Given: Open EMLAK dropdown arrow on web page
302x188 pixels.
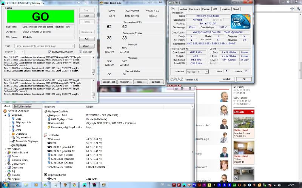Looking at the screenshot, I should click(252, 112).
